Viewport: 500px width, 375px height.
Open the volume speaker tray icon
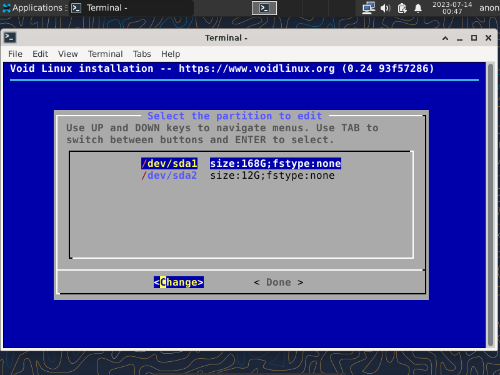[x=385, y=8]
